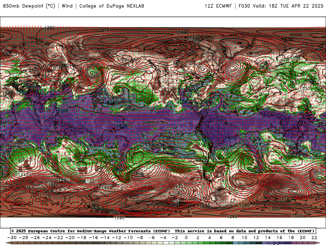Select the 10 label on the color scale
The width and height of the screenshot is (326, 245).
(244, 238)
